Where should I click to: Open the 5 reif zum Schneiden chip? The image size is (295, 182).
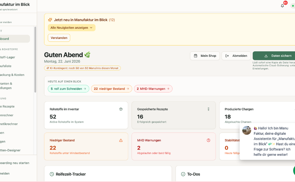tap(68, 89)
